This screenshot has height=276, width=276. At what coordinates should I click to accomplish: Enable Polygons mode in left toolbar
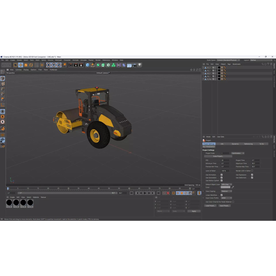coord(3,99)
